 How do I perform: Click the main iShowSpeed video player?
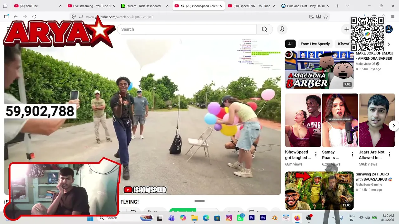click(x=142, y=117)
